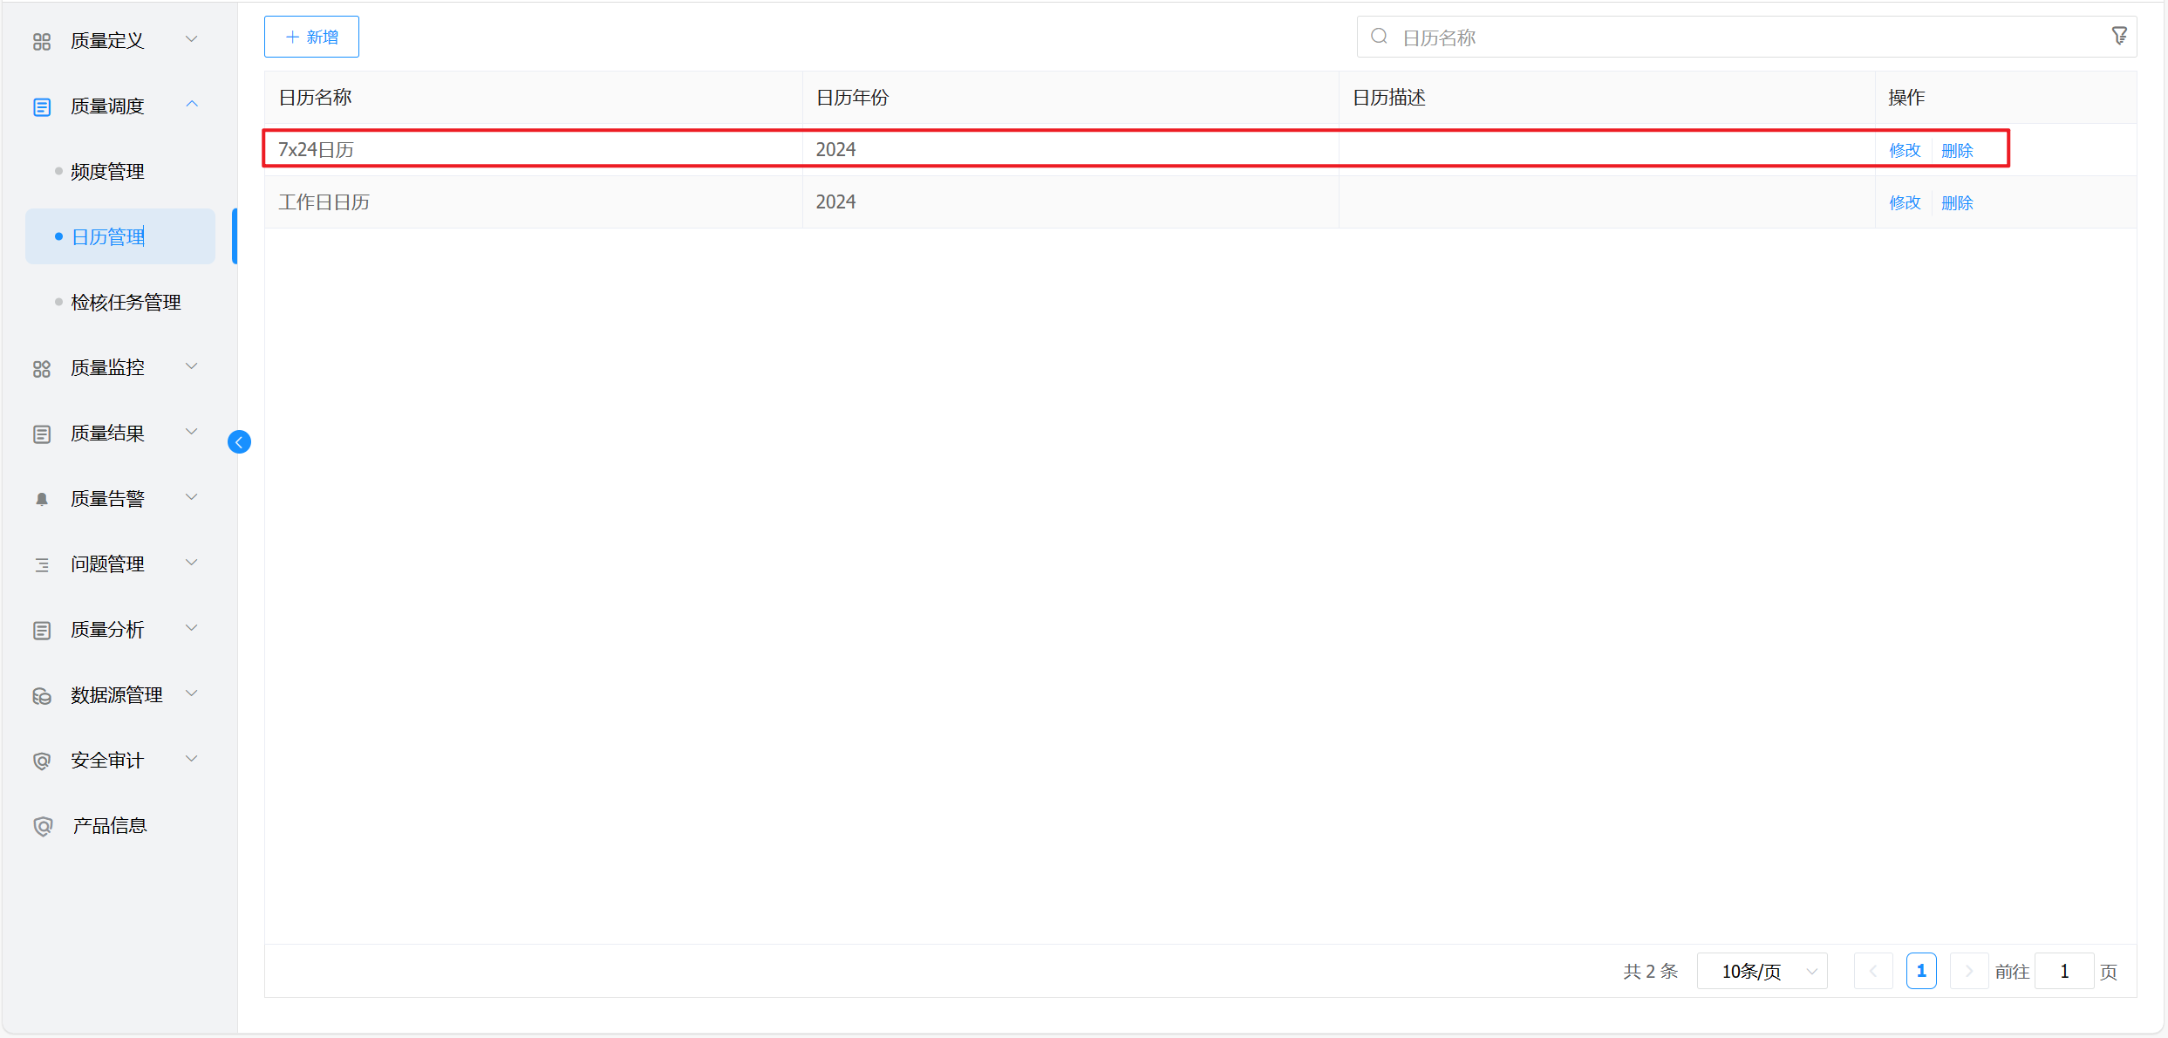The height and width of the screenshot is (1038, 2168).
Task: Expand the 质量分析 menu chevron
Action: (192, 628)
